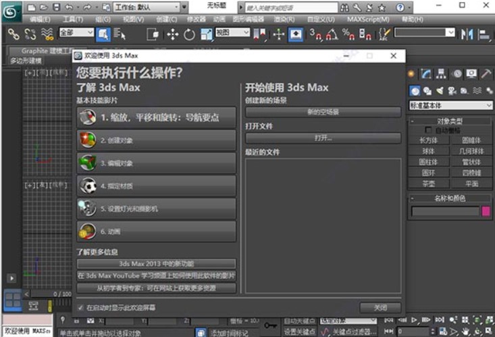This screenshot has width=495, height=337.
Task: Collapse the 对象类型 rollout
Action: pyautogui.click(x=450, y=121)
